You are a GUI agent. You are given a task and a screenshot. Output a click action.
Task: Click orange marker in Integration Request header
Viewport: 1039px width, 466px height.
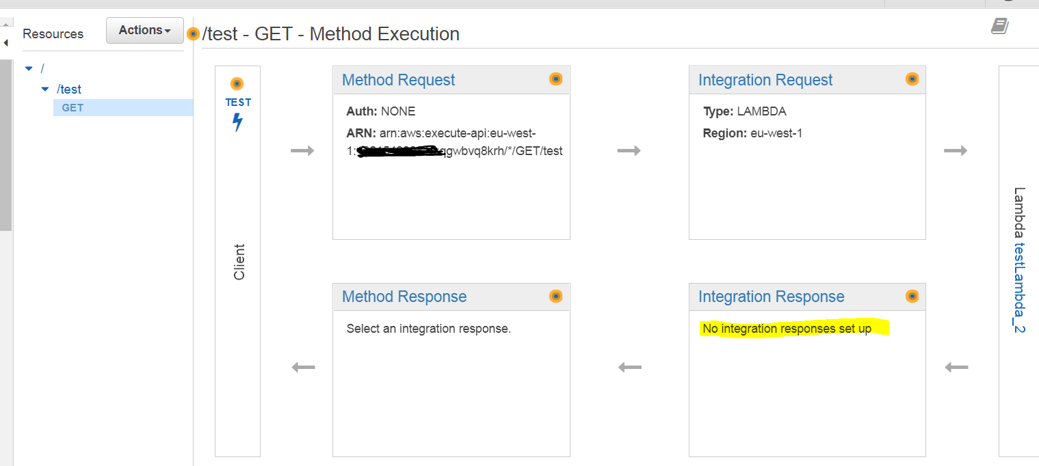tap(912, 79)
